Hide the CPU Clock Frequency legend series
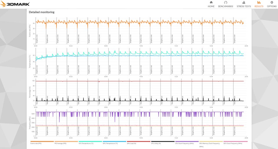Viewport: 278px width, 149px height. (x=184, y=143)
